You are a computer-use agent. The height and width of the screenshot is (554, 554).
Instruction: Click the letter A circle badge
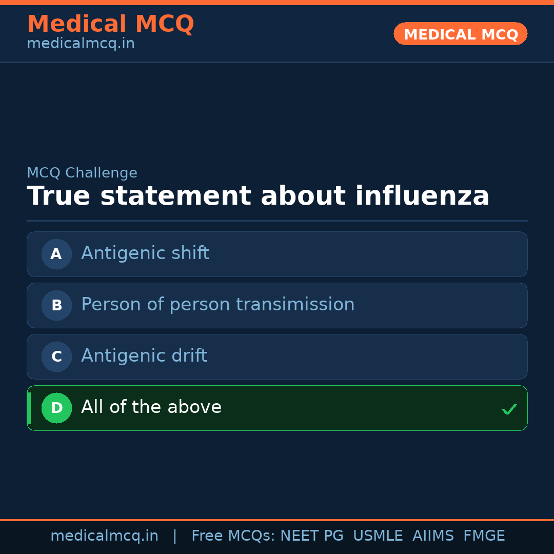click(56, 254)
